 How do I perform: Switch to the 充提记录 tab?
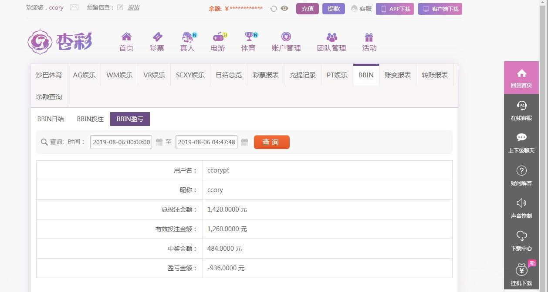point(303,75)
